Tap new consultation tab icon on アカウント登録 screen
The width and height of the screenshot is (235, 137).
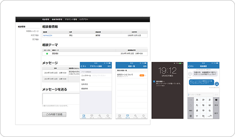pyautogui.click(x=84, y=116)
